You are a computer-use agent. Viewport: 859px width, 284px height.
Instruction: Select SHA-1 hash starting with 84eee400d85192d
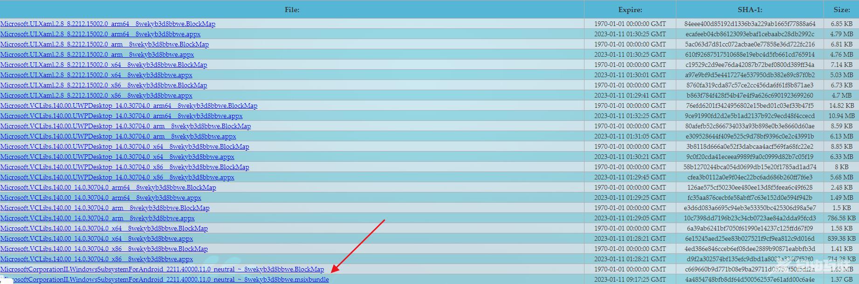coord(750,24)
